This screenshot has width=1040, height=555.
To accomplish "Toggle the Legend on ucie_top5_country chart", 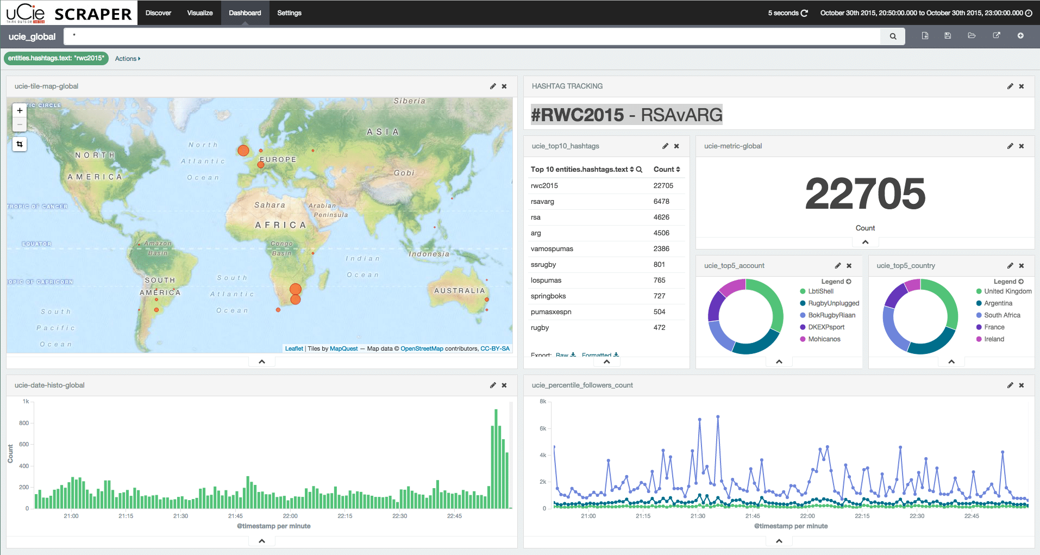I will (x=1008, y=282).
